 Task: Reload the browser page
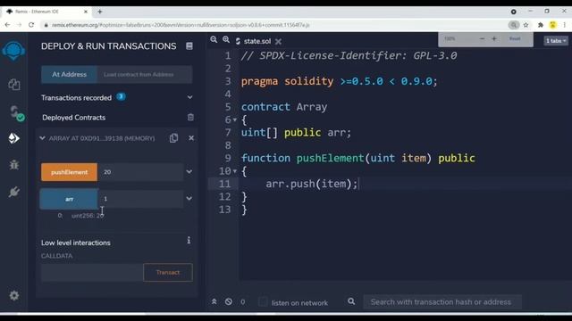[x=31, y=25]
